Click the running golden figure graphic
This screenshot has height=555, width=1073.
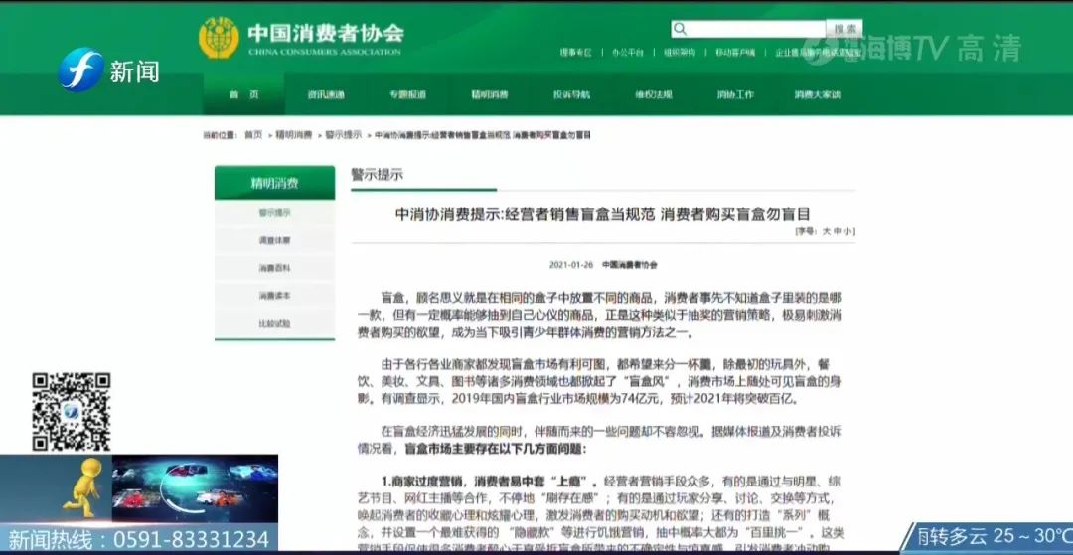[85, 486]
